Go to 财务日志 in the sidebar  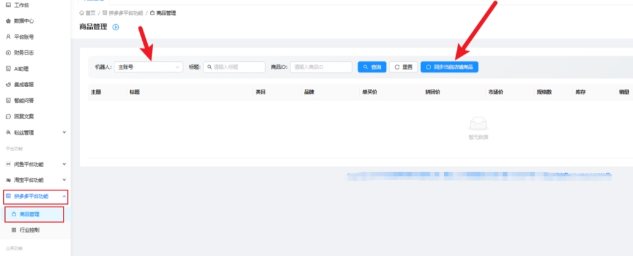point(23,53)
